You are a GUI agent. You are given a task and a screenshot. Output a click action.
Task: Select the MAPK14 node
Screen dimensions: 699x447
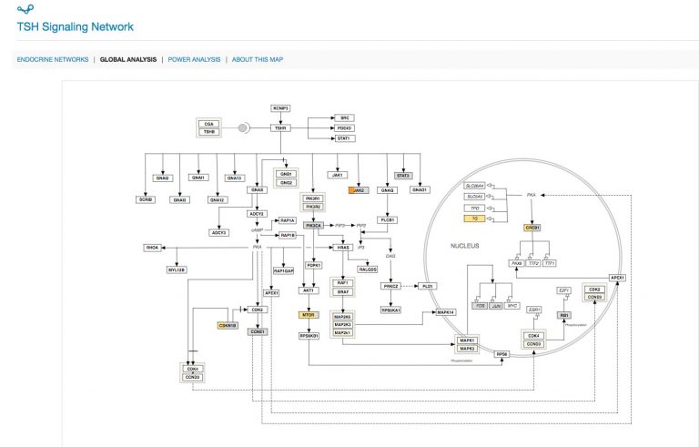(445, 312)
